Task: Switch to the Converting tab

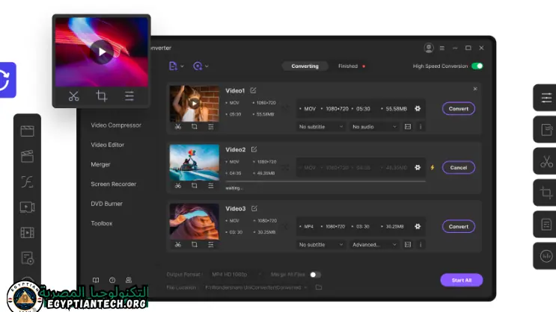Action: [305, 66]
